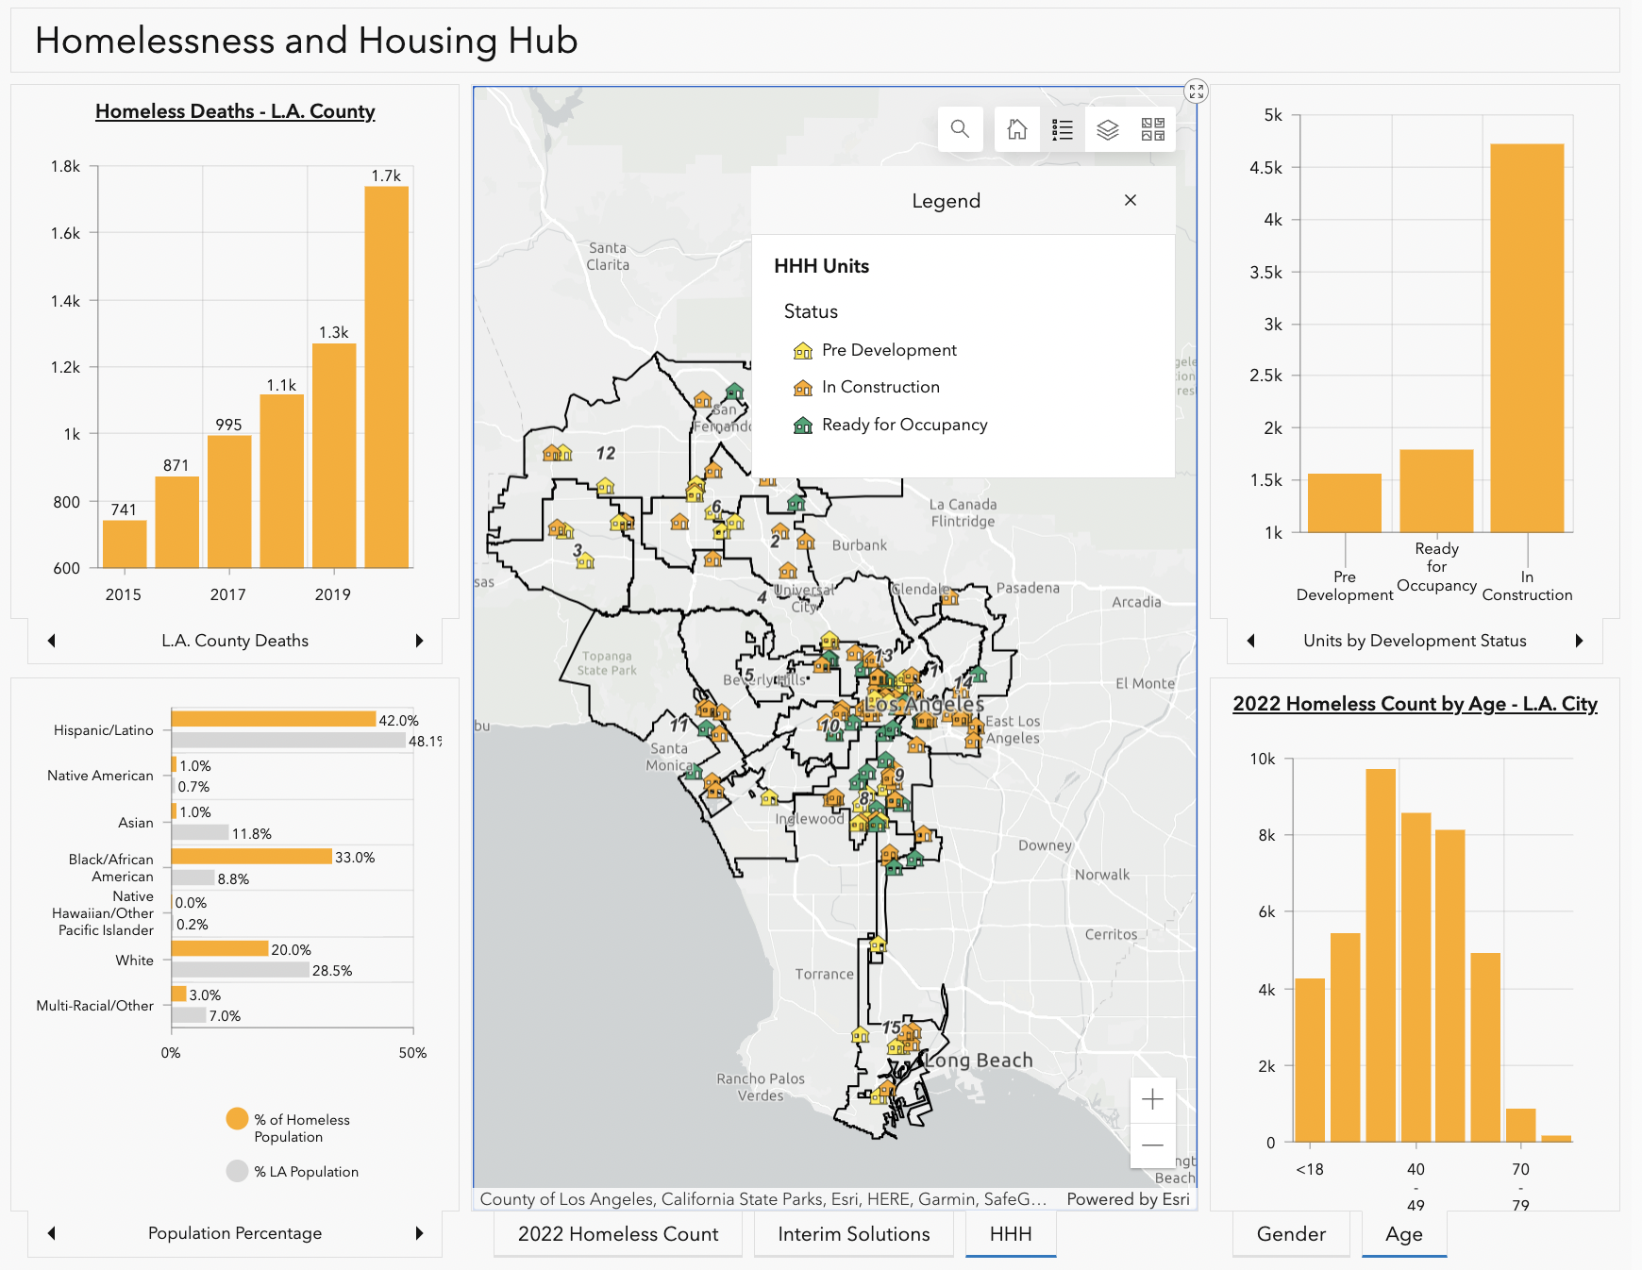The height and width of the screenshot is (1270, 1642).
Task: Close the Legend panel
Action: pos(1130,200)
